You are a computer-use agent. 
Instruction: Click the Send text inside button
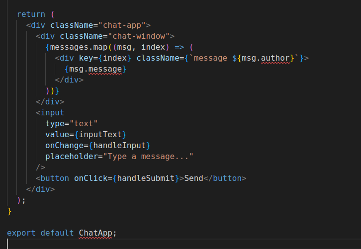pyautogui.click(x=194, y=178)
